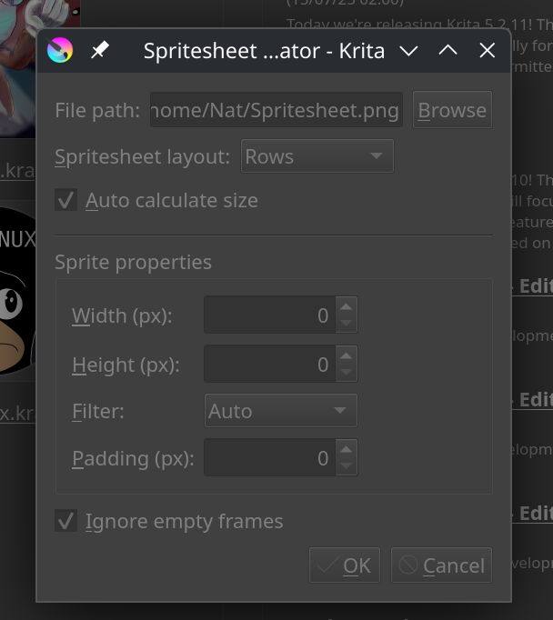Click the Cancel button
This screenshot has width=553, height=620.
[441, 565]
